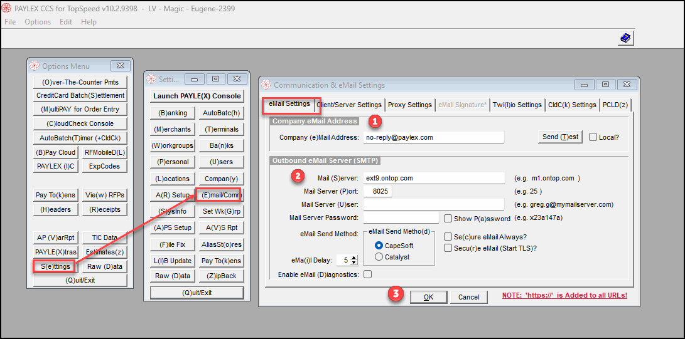685x339 pixels.
Task: Click the PAYLEX app icon in title bar
Action: point(6,8)
